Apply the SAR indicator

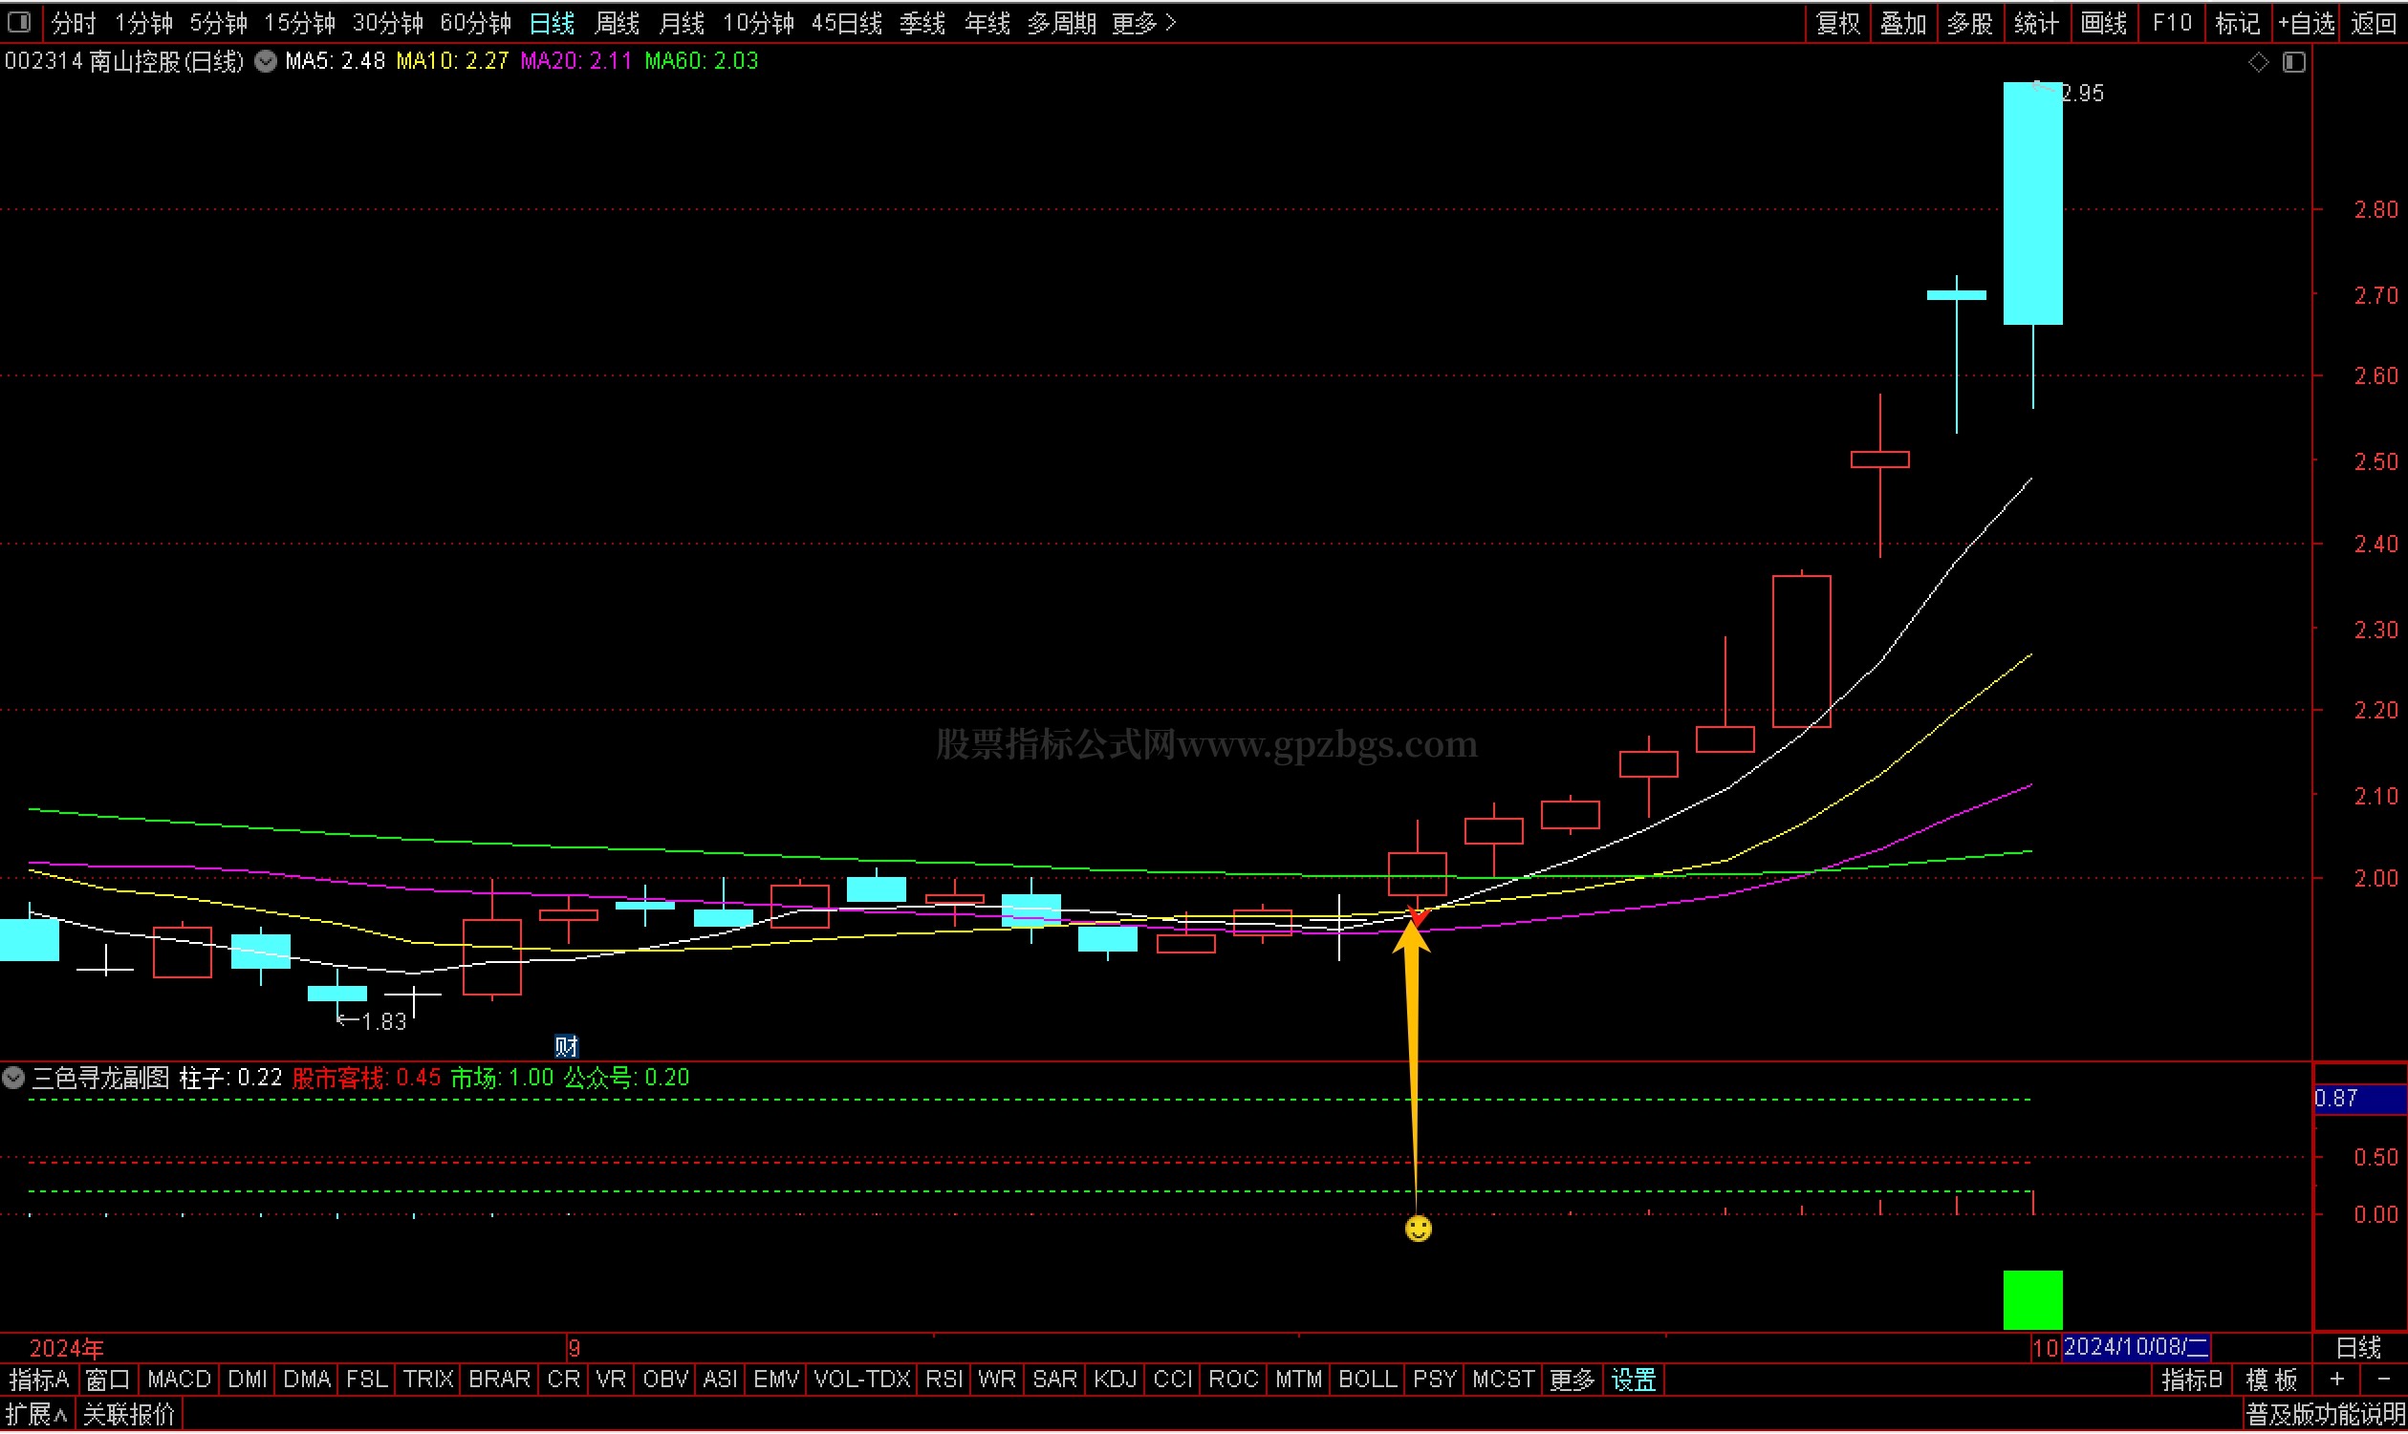[1054, 1379]
